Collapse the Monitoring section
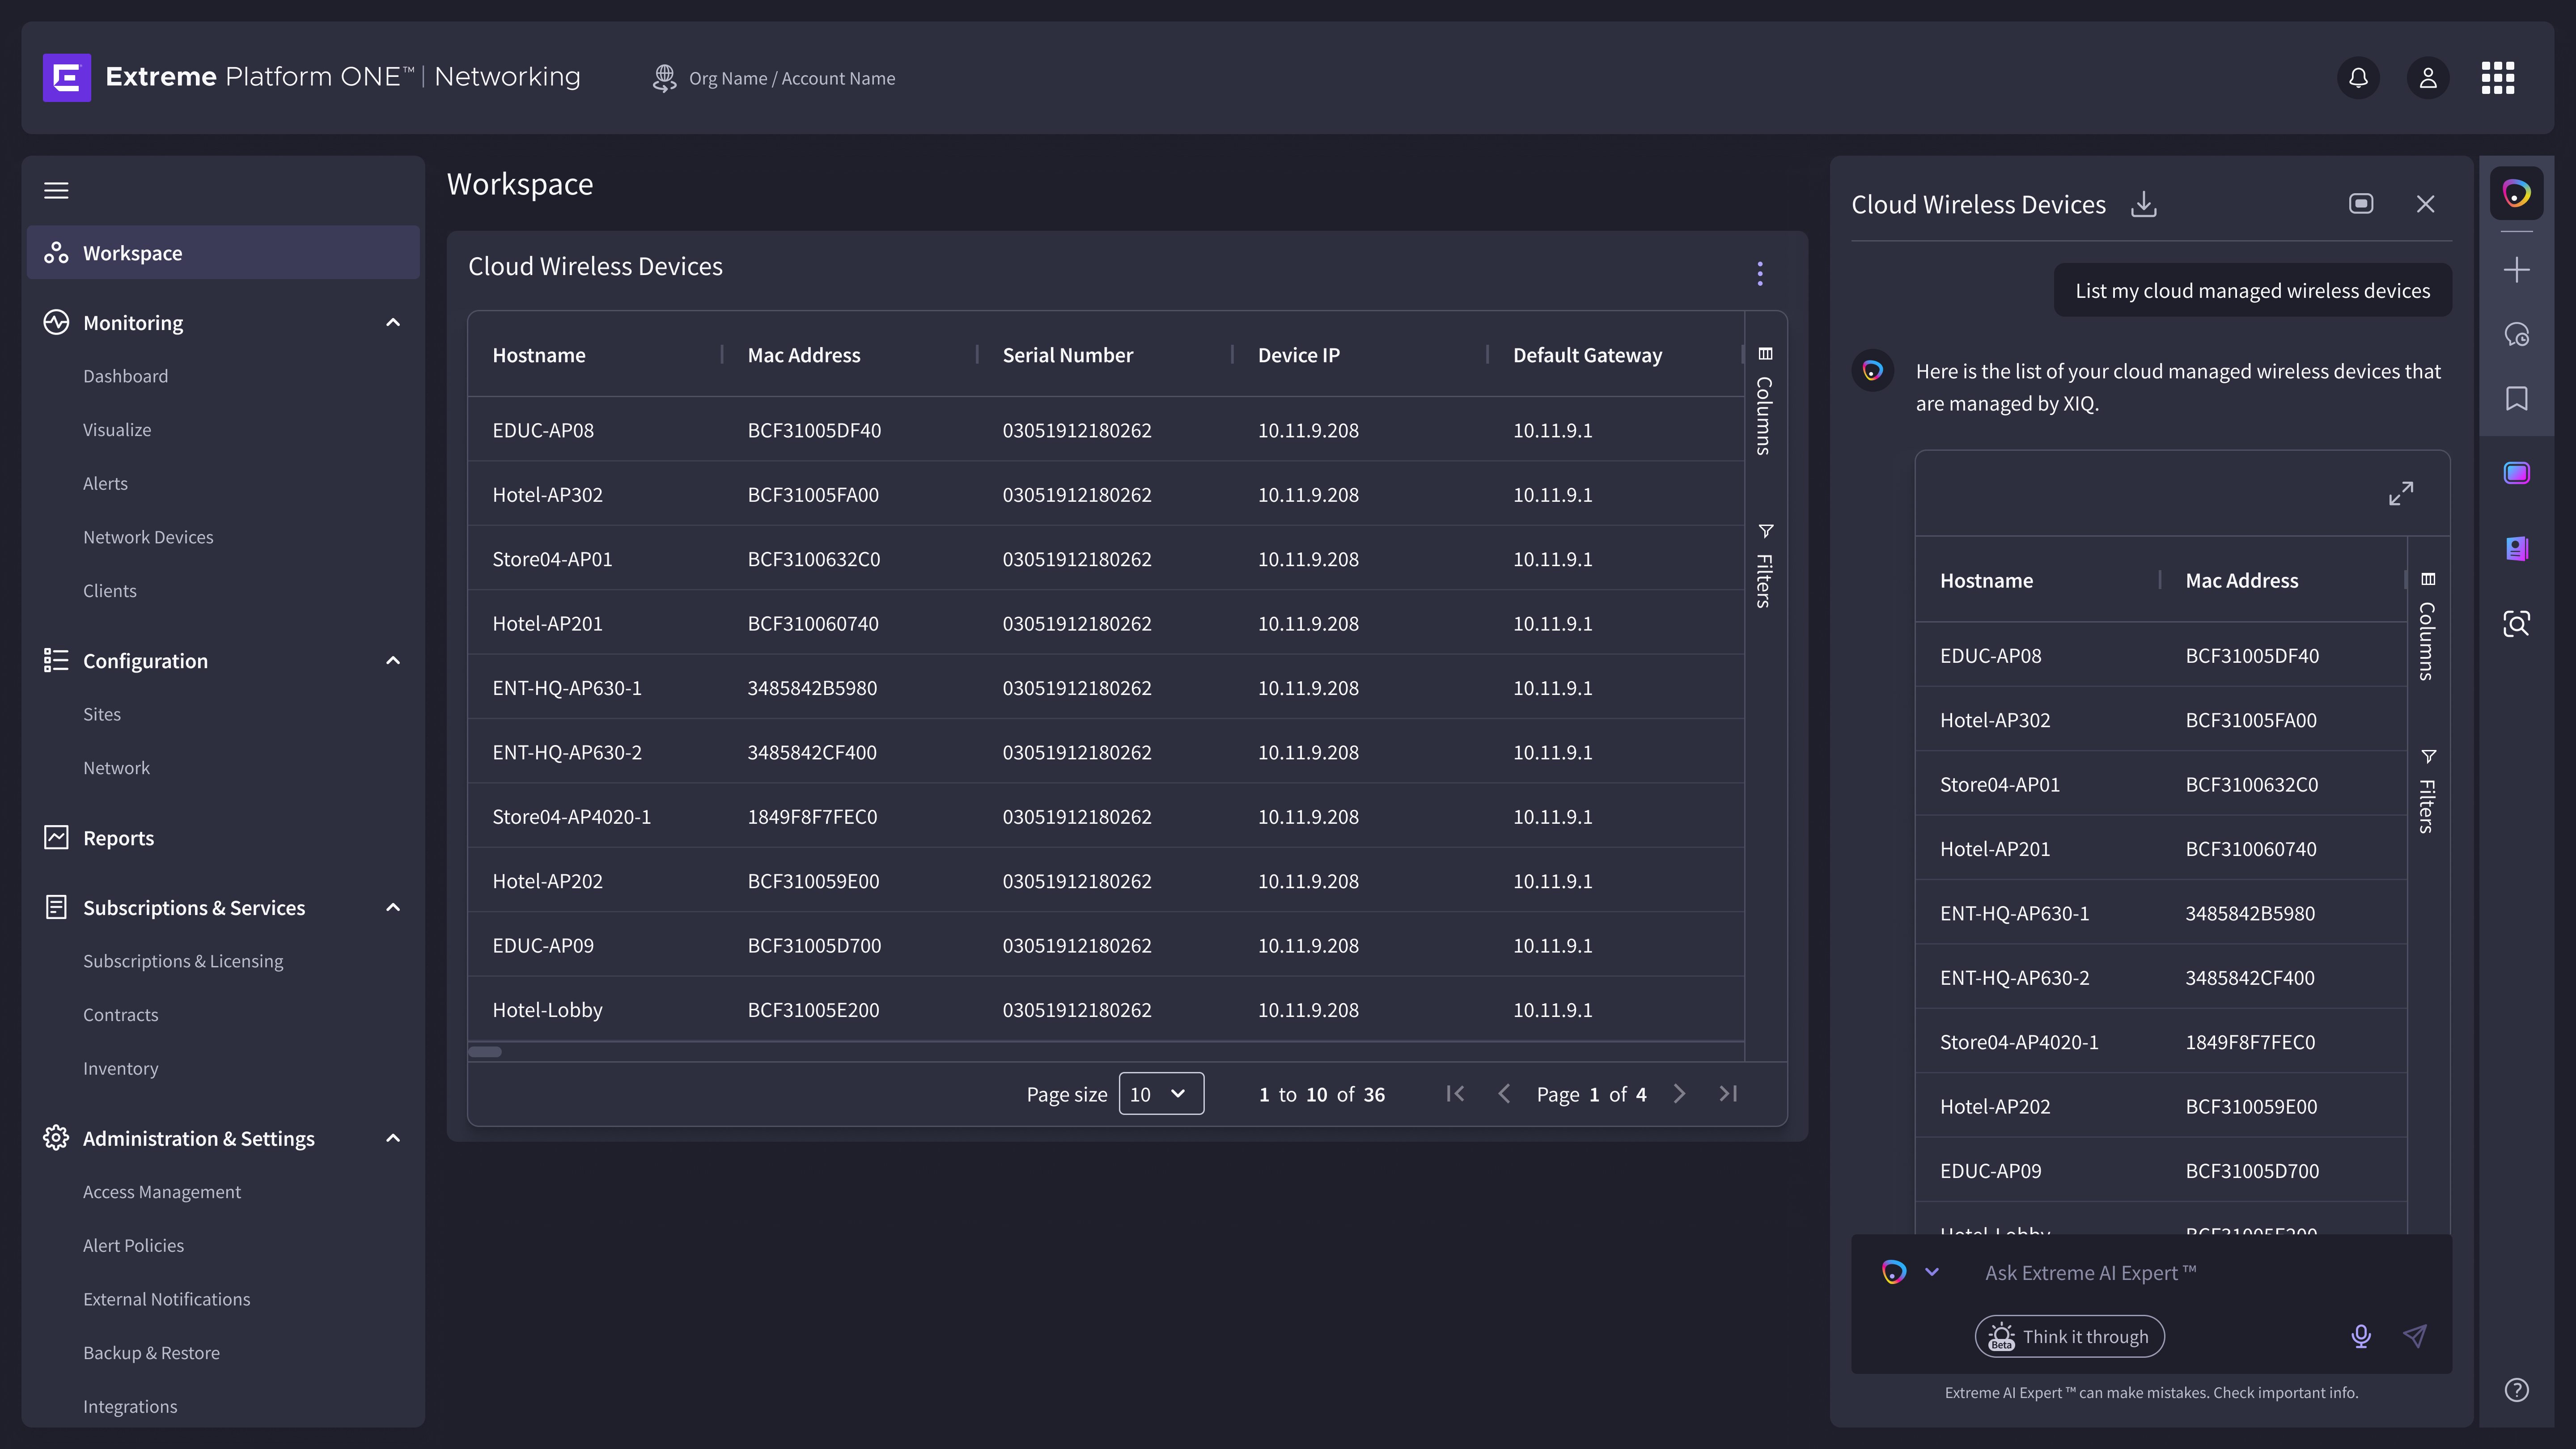 (393, 322)
